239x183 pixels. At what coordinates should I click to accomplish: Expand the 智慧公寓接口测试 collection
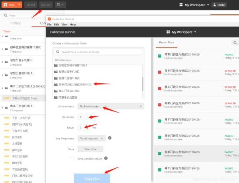click(2, 75)
